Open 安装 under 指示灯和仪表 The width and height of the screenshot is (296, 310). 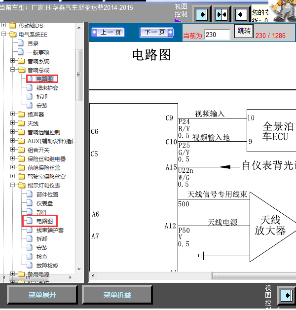tap(42, 248)
